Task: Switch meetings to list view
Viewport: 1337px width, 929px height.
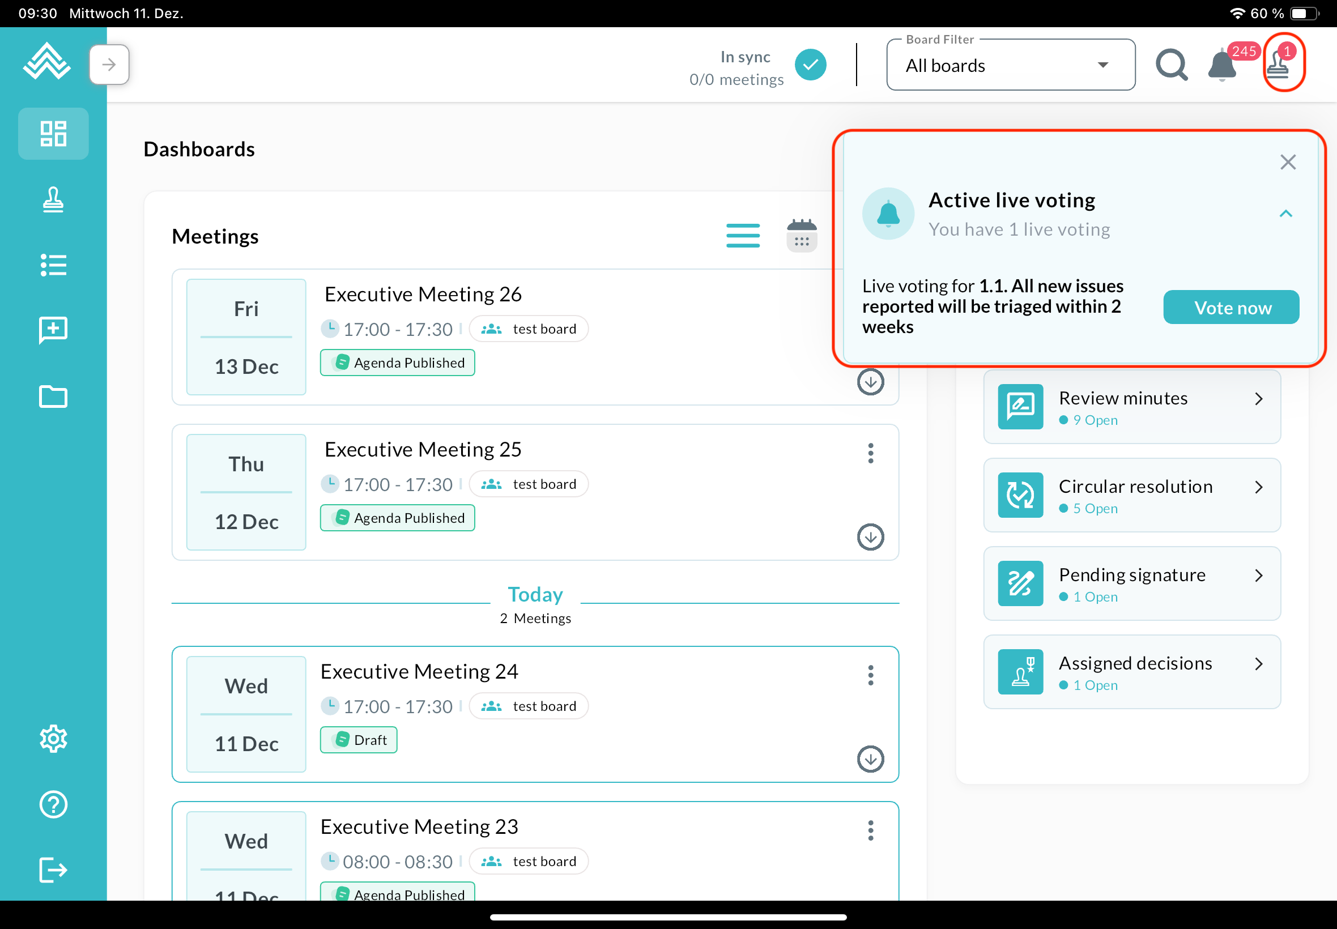Action: 743,236
